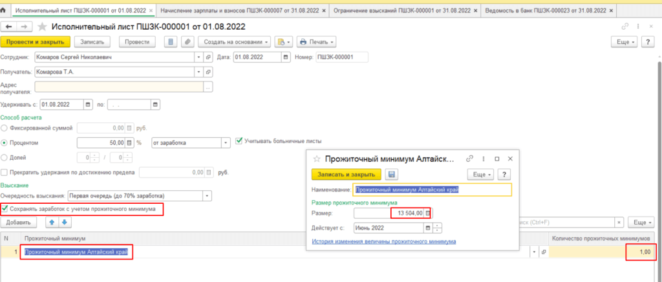Move the row down with the blue arrow
This screenshot has height=282, width=662.
65,222
